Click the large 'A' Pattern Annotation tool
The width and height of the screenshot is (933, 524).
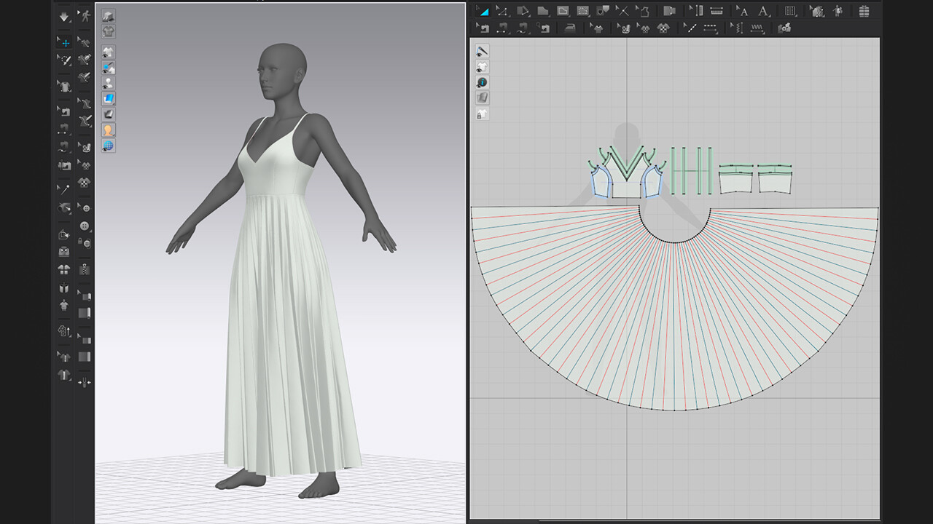763,11
